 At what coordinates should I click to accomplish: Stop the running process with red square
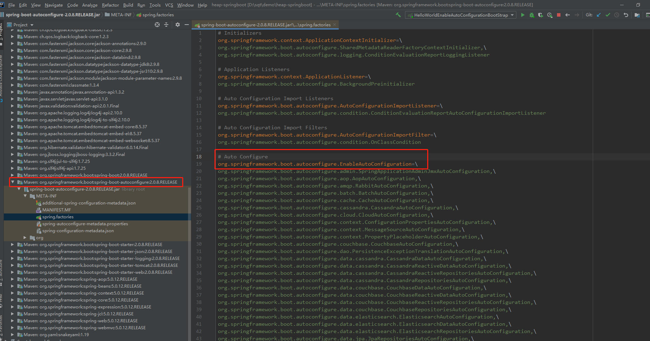coord(559,15)
